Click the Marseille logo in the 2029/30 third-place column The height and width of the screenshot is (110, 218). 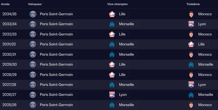pyautogui.click(x=191, y=65)
